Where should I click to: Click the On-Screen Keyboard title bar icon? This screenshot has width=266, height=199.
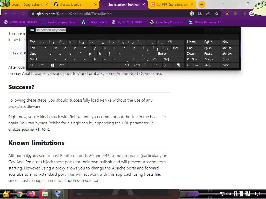[x=32, y=30]
